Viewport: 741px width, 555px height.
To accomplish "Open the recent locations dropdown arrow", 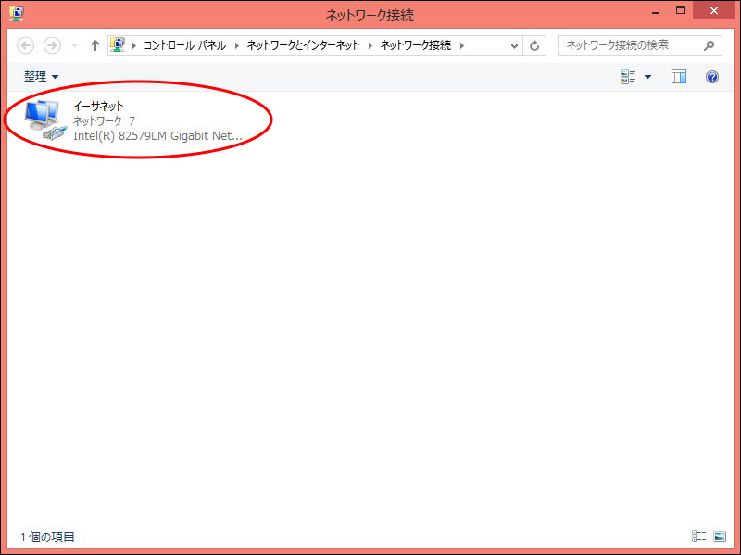I will pyautogui.click(x=74, y=45).
